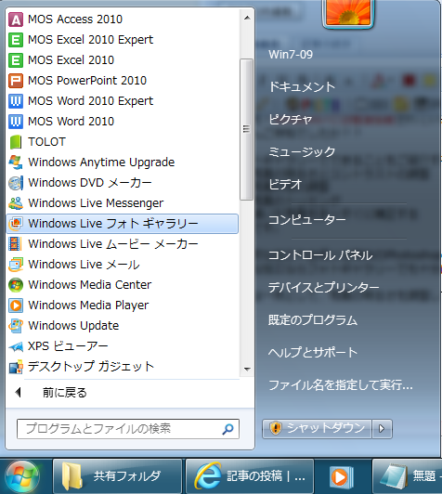This screenshot has height=494, width=442.
Task: Click the Windows Update icon
Action: pyautogui.click(x=16, y=326)
